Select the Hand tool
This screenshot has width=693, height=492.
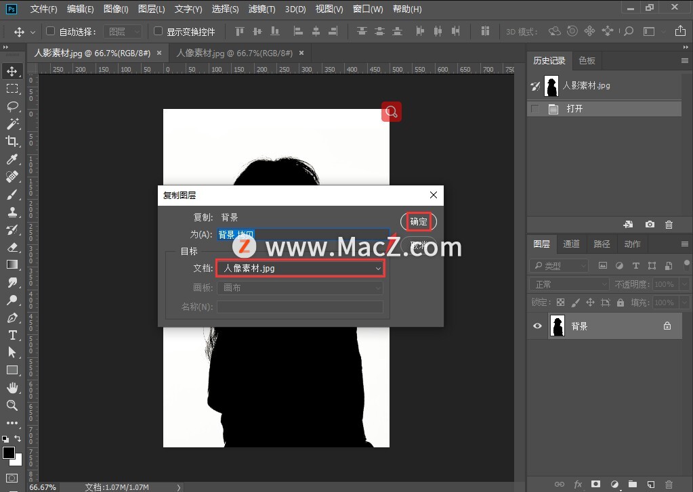coord(12,388)
